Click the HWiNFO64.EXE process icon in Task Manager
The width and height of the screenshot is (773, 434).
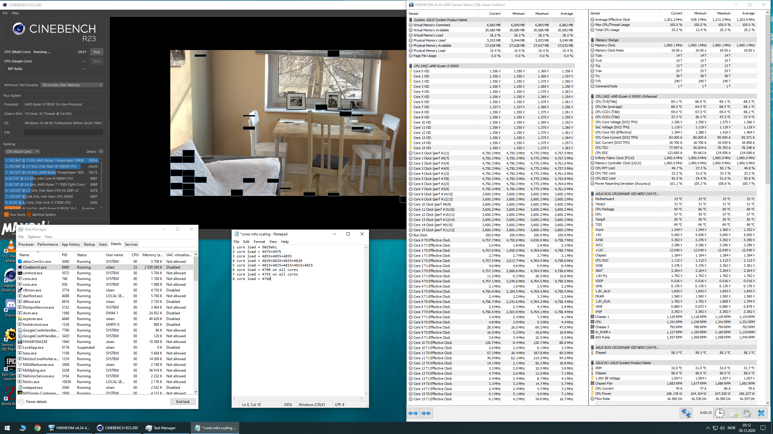[20, 341]
